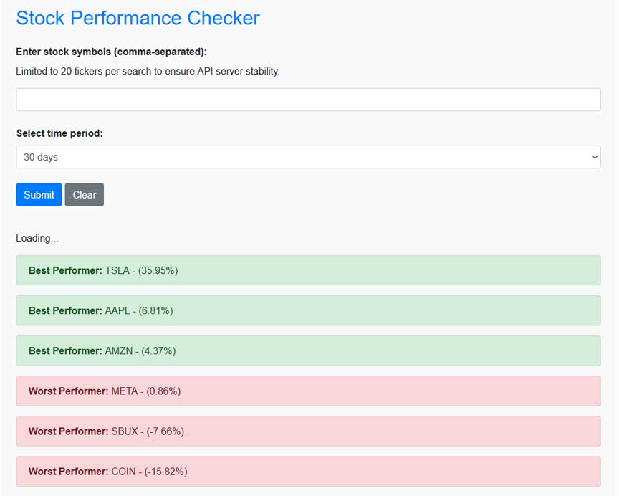Image resolution: width=619 pixels, height=496 pixels.
Task: Click the TSLA best performer card
Action: (308, 270)
